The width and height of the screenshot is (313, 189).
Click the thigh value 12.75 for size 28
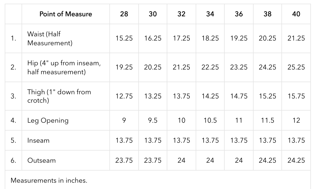coord(124,96)
